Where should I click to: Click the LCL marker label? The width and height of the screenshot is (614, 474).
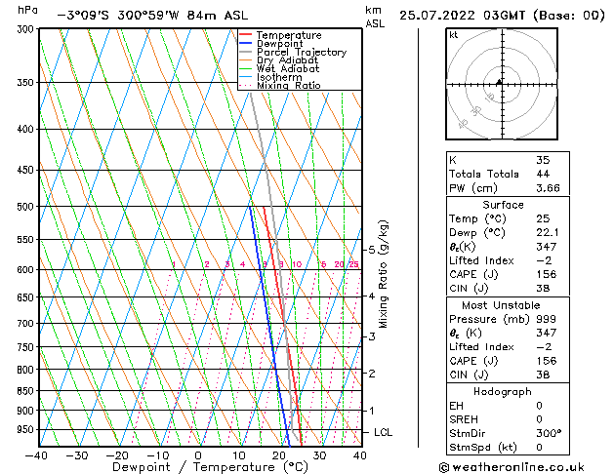[x=383, y=432]
